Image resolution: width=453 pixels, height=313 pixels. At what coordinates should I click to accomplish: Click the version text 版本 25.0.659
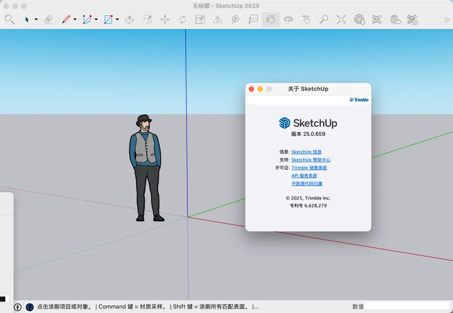308,134
